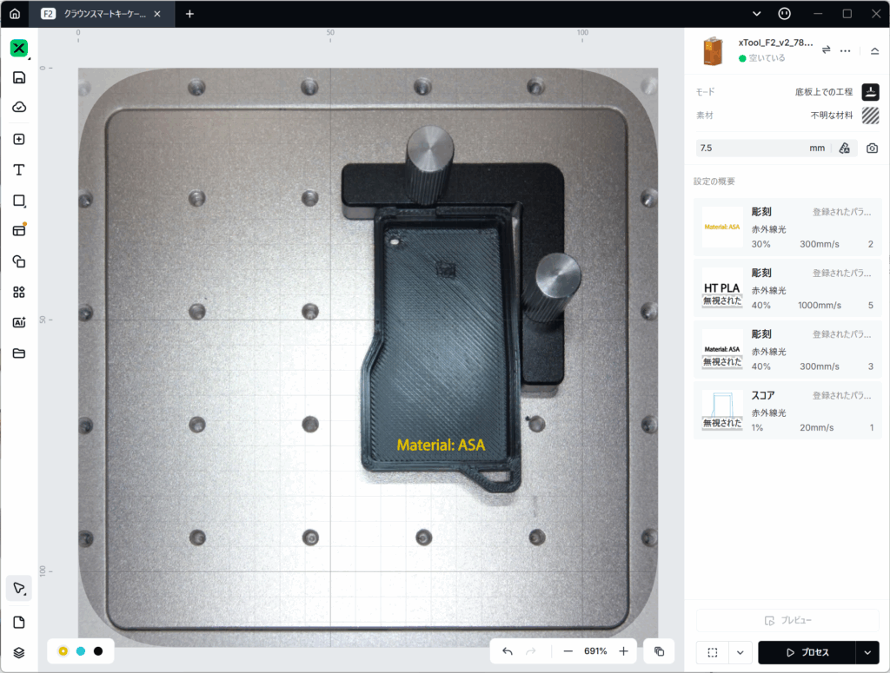890x673 pixels.
Task: Open the AI generation tool
Action: pos(19,322)
